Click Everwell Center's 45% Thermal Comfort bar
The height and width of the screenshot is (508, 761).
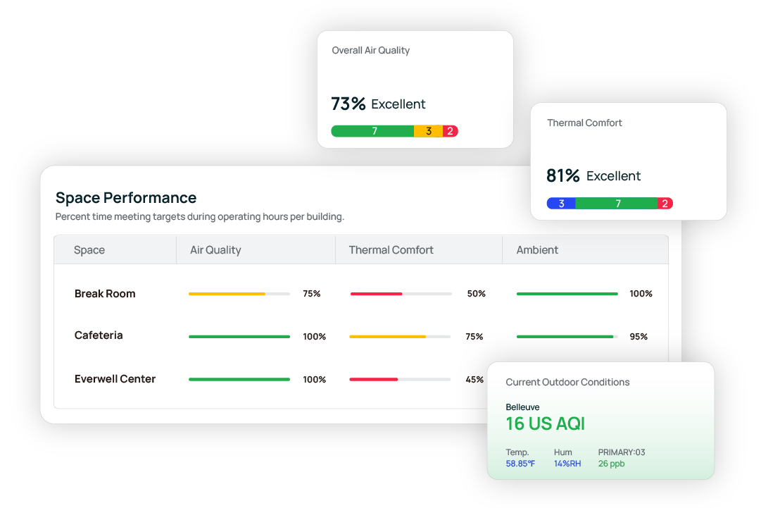pos(400,380)
